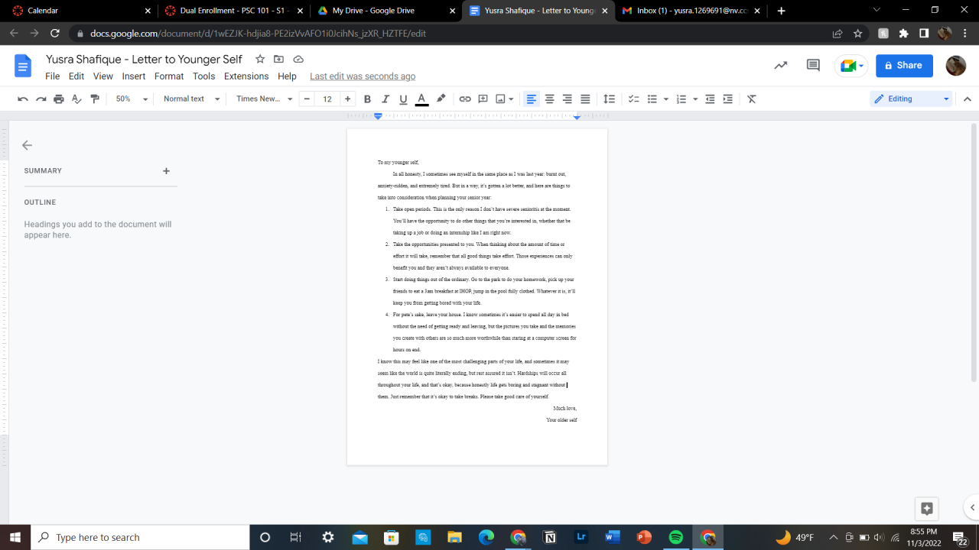Click the Windows taskbar search box
Viewport: 979px width, 550px height.
[x=140, y=537]
